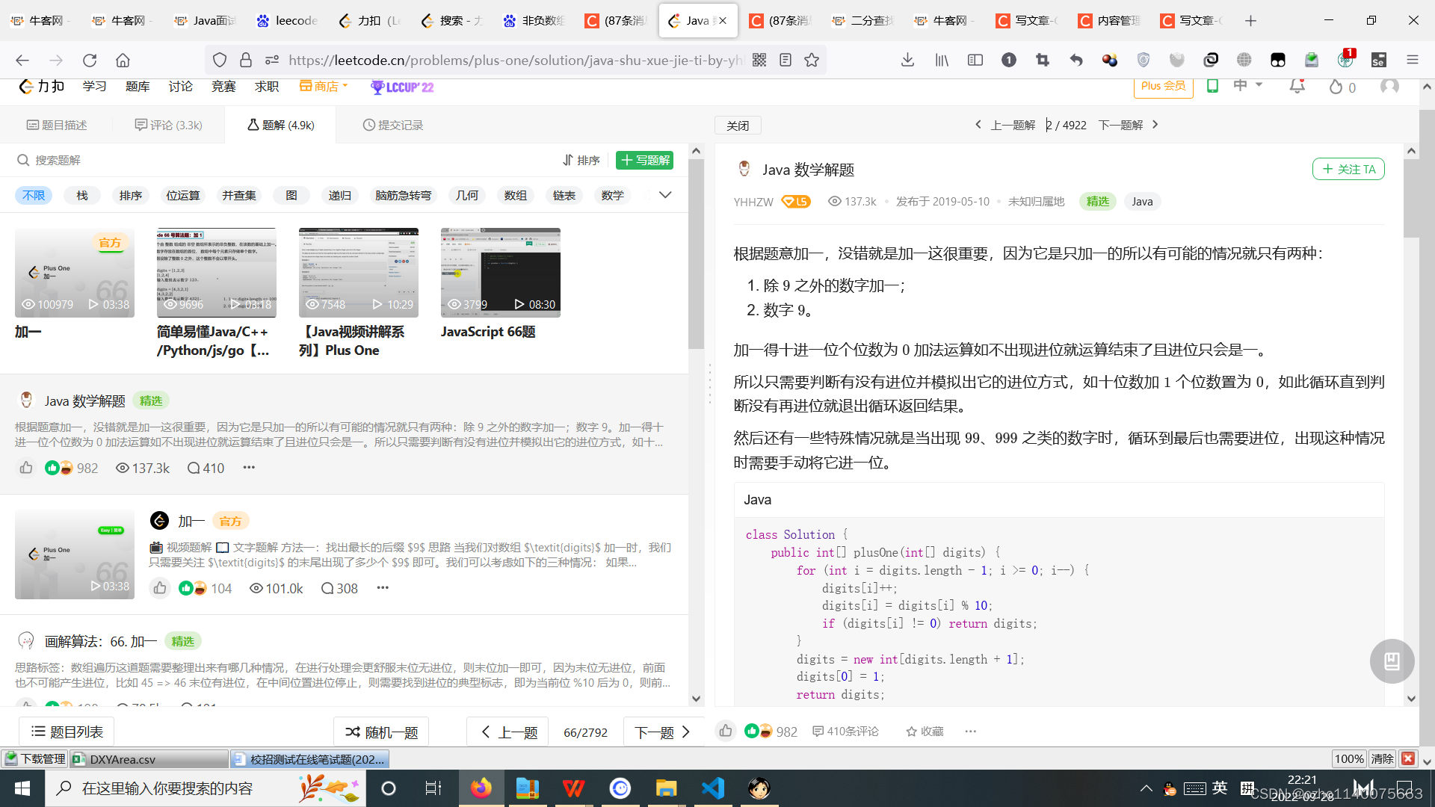The image size is (1435, 807).
Task: Toggle the '数学' tag filter
Action: click(613, 195)
